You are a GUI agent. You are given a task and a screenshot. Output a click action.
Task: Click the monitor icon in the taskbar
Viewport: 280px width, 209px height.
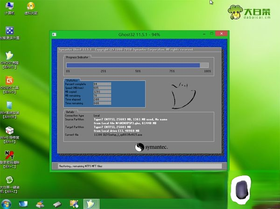[x=23, y=204]
